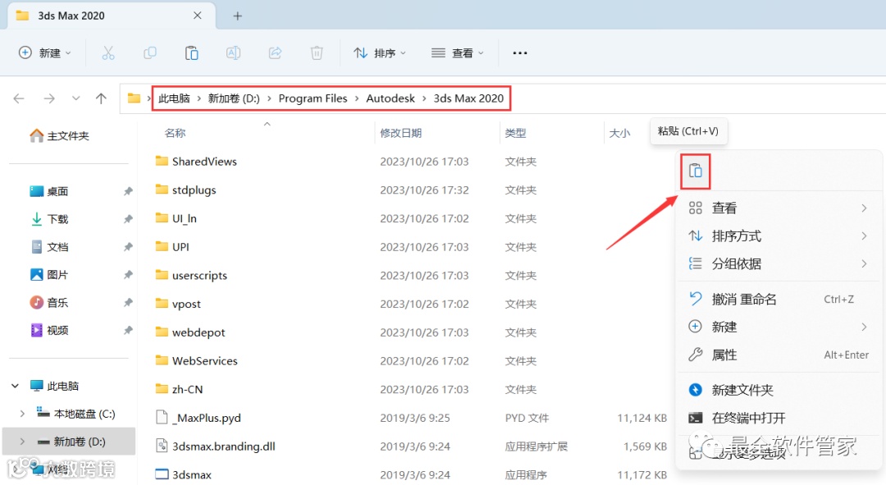Viewport: 886px width, 485px height.
Task: Go up one folder level arrow
Action: 101,98
